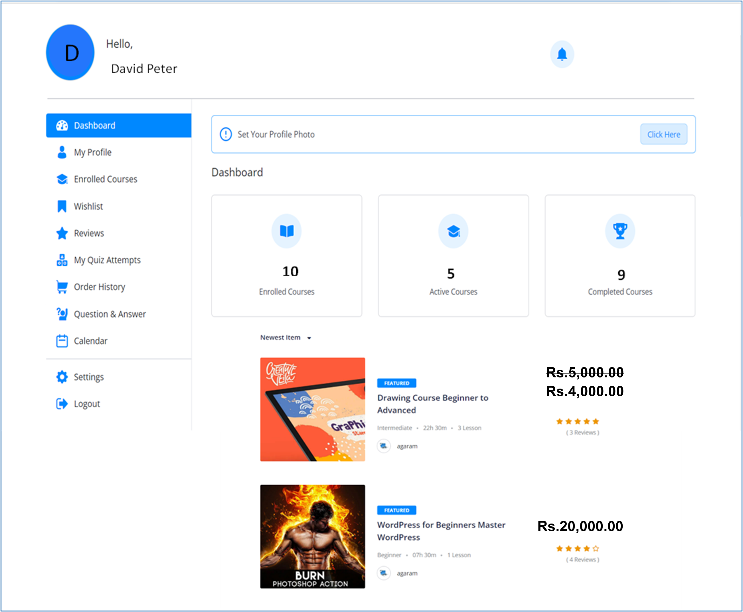
Task: Open the Dashboard menu item
Action: (118, 126)
